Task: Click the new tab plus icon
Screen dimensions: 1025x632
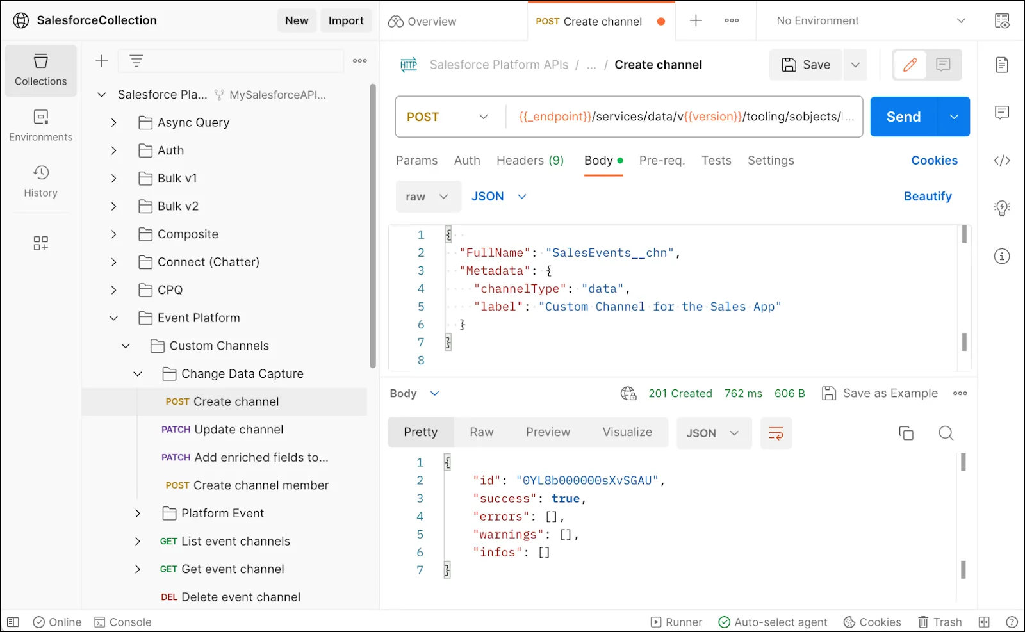Action: [x=696, y=20]
